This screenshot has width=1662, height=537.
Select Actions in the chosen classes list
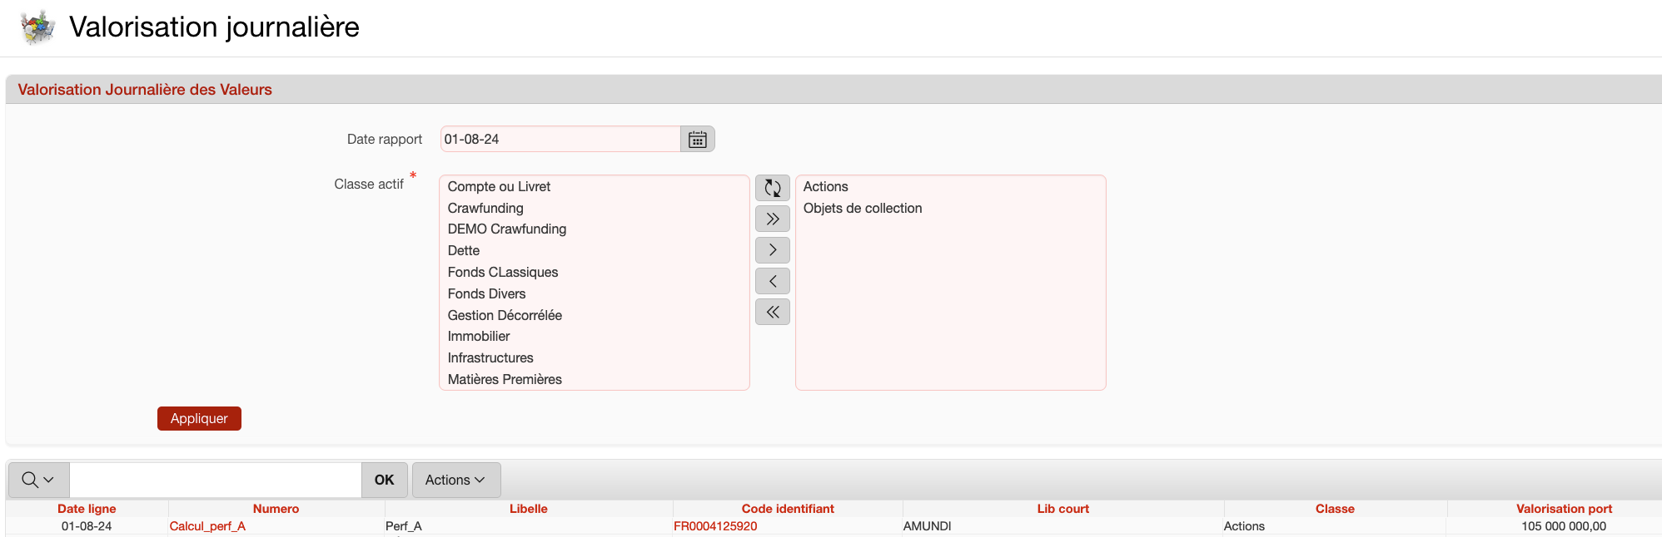[x=825, y=187]
